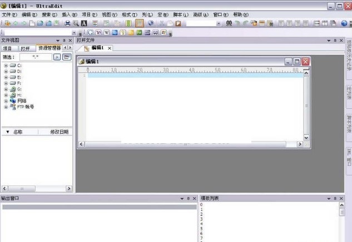The height and width of the screenshot is (242, 352).
Task: Click the 模板列表 vertical scrollbar thumb
Action: click(341, 212)
